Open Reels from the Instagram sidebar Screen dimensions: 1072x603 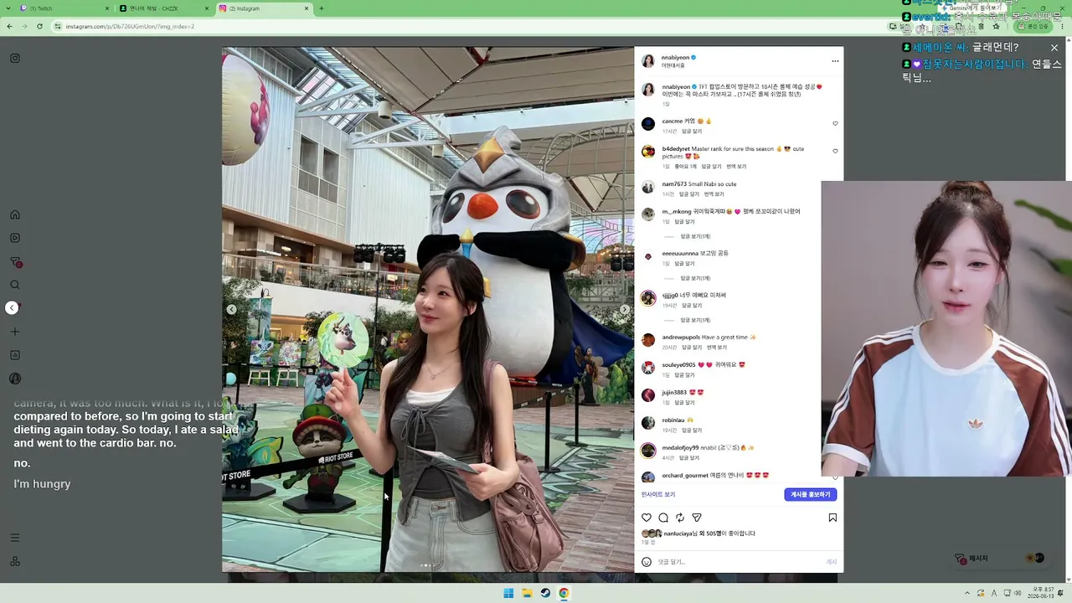[x=15, y=238]
